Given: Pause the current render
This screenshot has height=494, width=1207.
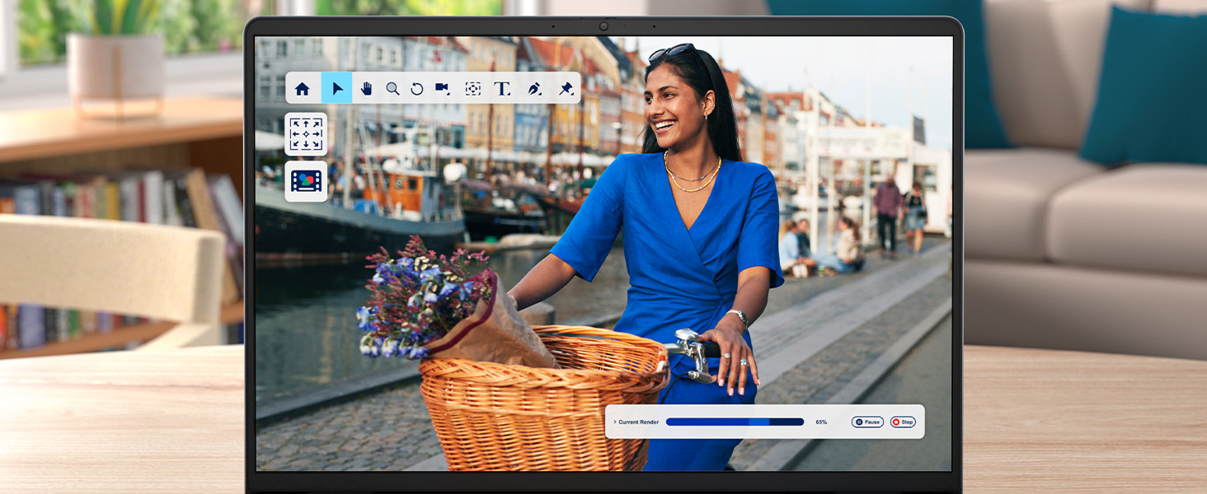Looking at the screenshot, I should tap(867, 422).
